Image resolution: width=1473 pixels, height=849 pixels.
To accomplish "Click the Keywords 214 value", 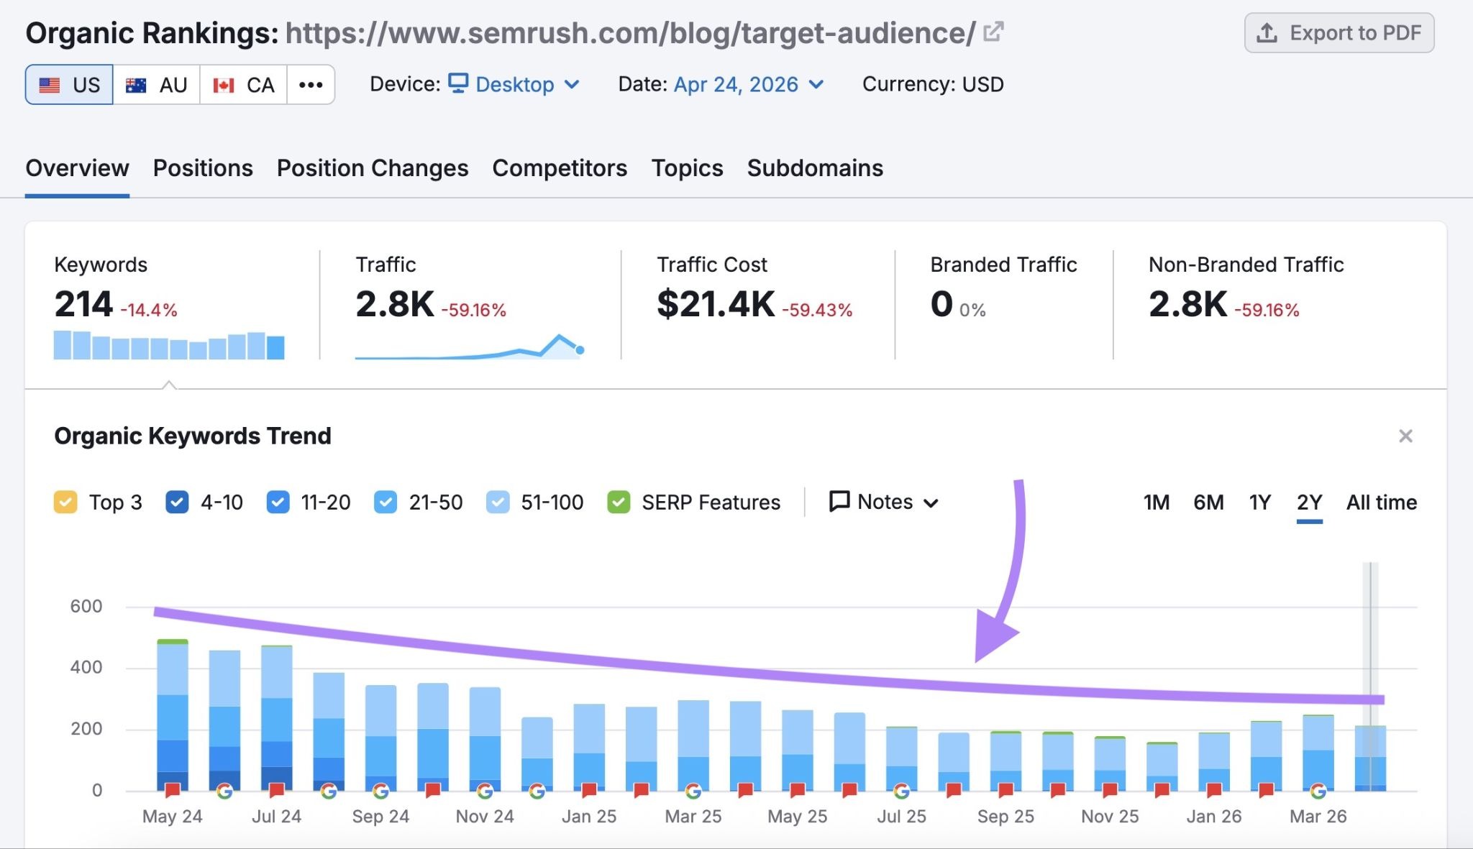I will tap(83, 304).
